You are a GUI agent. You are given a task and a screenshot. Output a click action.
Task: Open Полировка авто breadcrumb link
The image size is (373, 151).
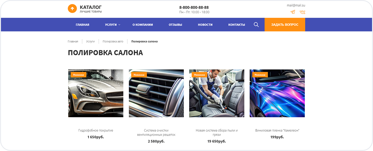(x=113, y=42)
